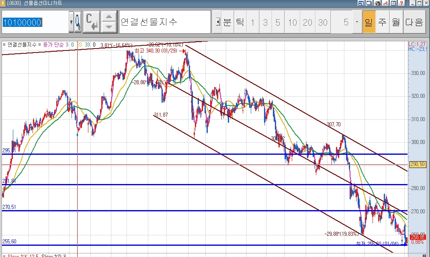
Task: Click the red font 'A' icon
Action: coord(385,3)
